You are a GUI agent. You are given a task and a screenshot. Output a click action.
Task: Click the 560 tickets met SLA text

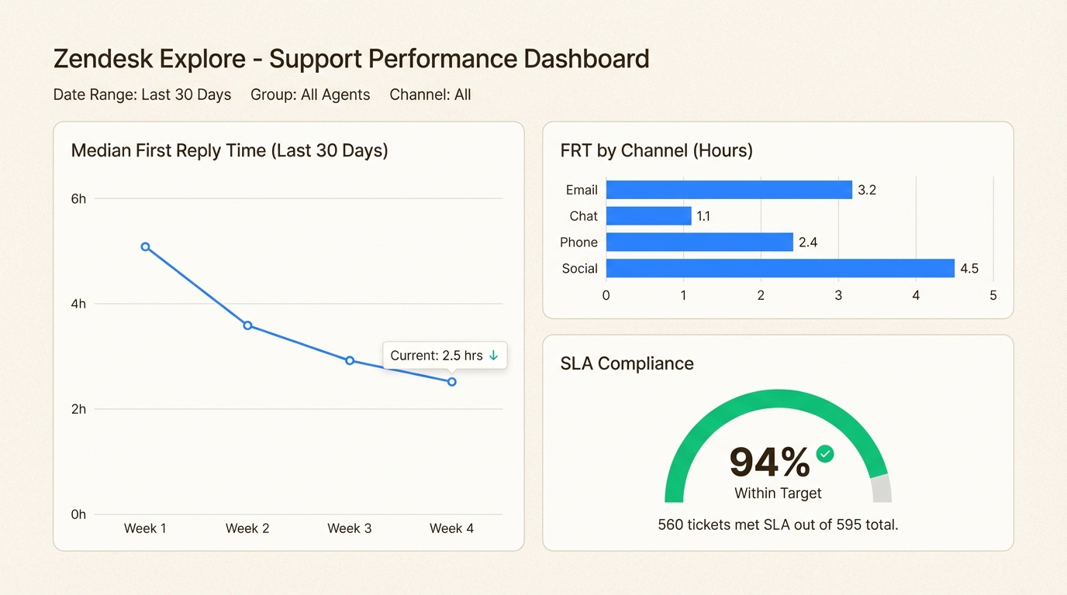tap(778, 524)
